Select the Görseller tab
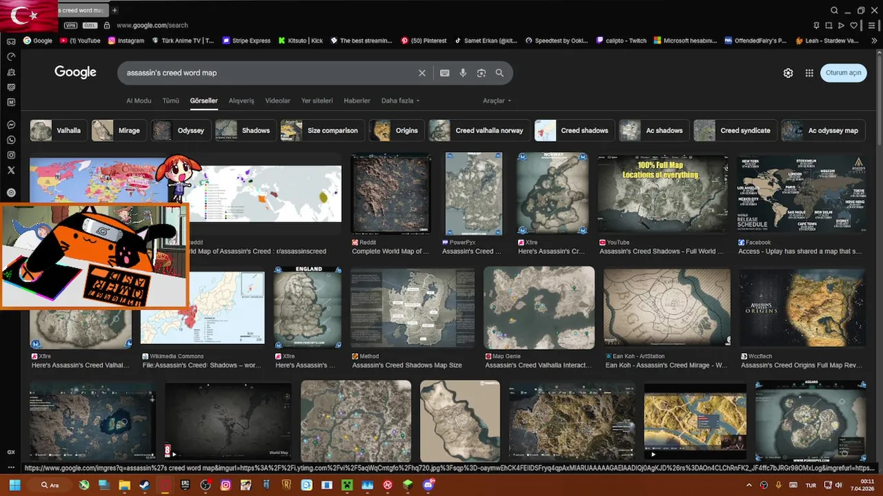883x496 pixels. pos(204,101)
